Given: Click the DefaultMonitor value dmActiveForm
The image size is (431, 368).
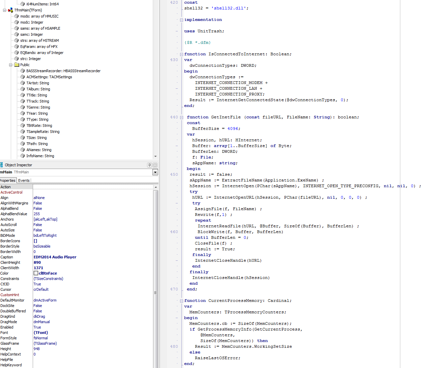Looking at the screenshot, I should coord(45,300).
